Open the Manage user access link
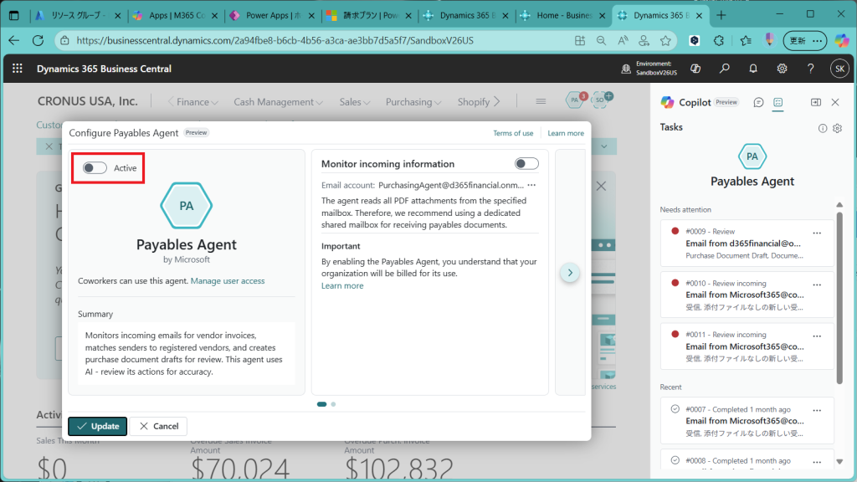The width and height of the screenshot is (857, 482). pos(228,281)
